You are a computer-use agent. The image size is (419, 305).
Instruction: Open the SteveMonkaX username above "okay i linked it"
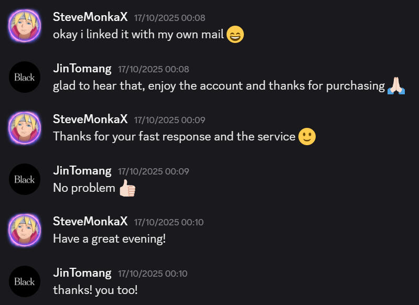click(90, 17)
